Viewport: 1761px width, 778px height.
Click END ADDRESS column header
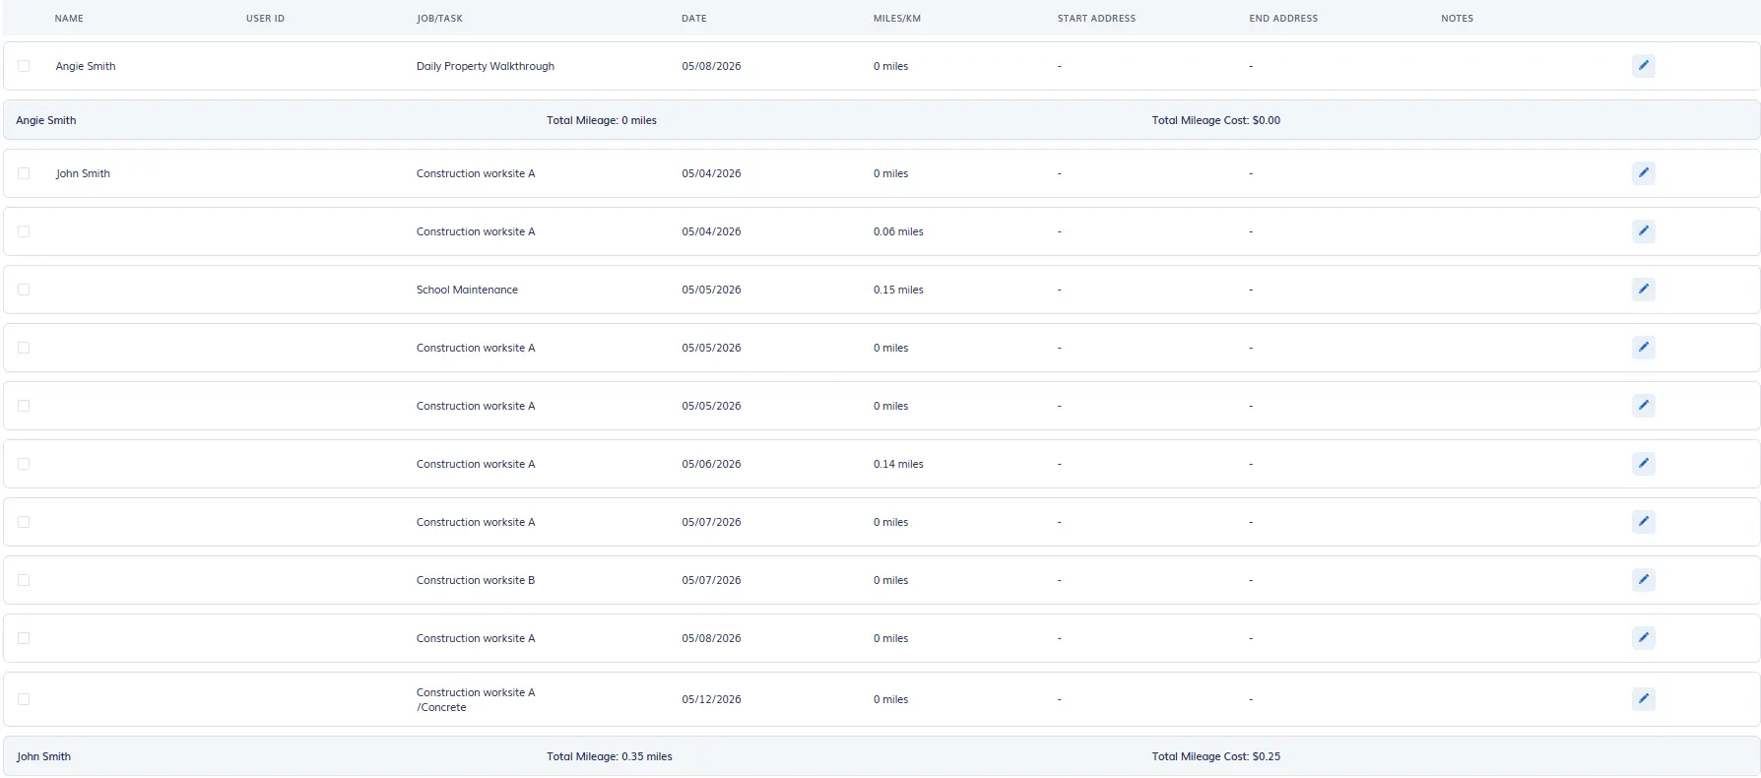click(1283, 19)
